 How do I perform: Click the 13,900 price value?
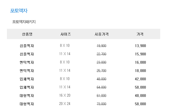(x=140, y=46)
